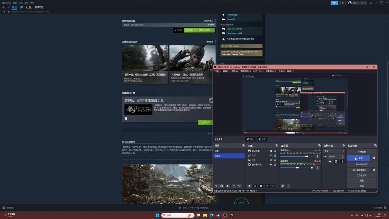Stop recording in OBS
389x219 pixels.
click(x=358, y=158)
